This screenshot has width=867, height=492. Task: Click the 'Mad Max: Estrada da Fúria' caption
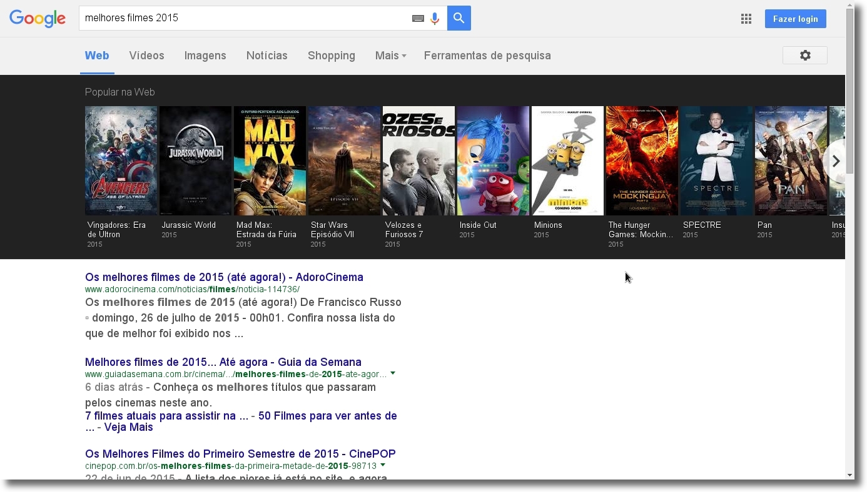[266, 230]
